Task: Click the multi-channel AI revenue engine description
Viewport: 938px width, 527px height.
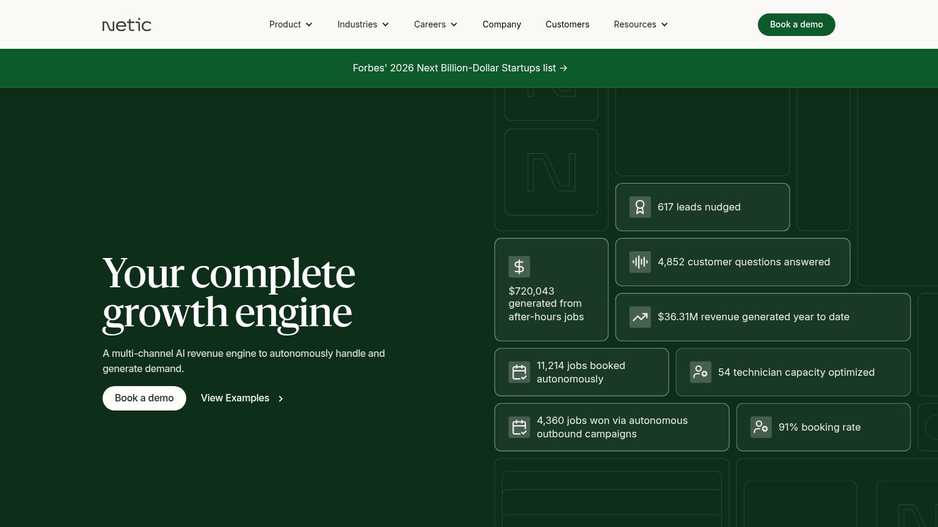Action: [x=244, y=361]
